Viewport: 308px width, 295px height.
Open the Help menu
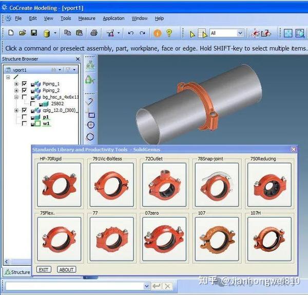tap(159, 19)
